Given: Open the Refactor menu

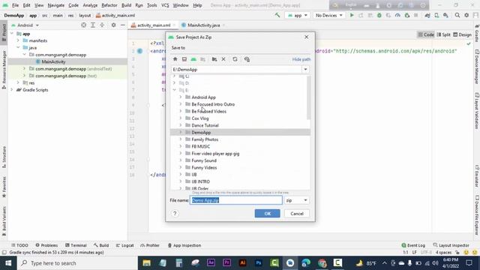Looking at the screenshot, I should (109, 5).
